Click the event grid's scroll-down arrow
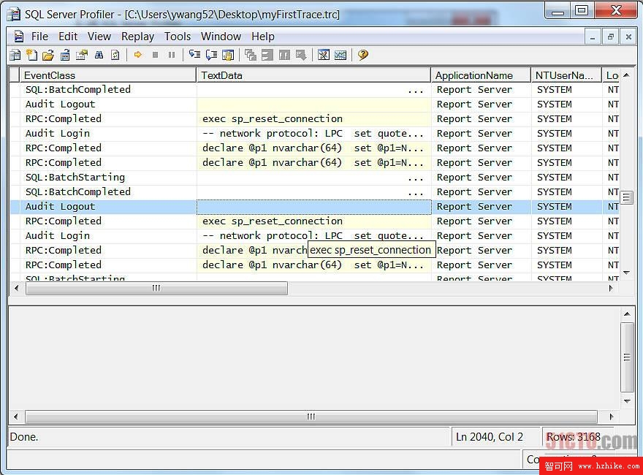The height and width of the screenshot is (475, 643). [x=626, y=273]
